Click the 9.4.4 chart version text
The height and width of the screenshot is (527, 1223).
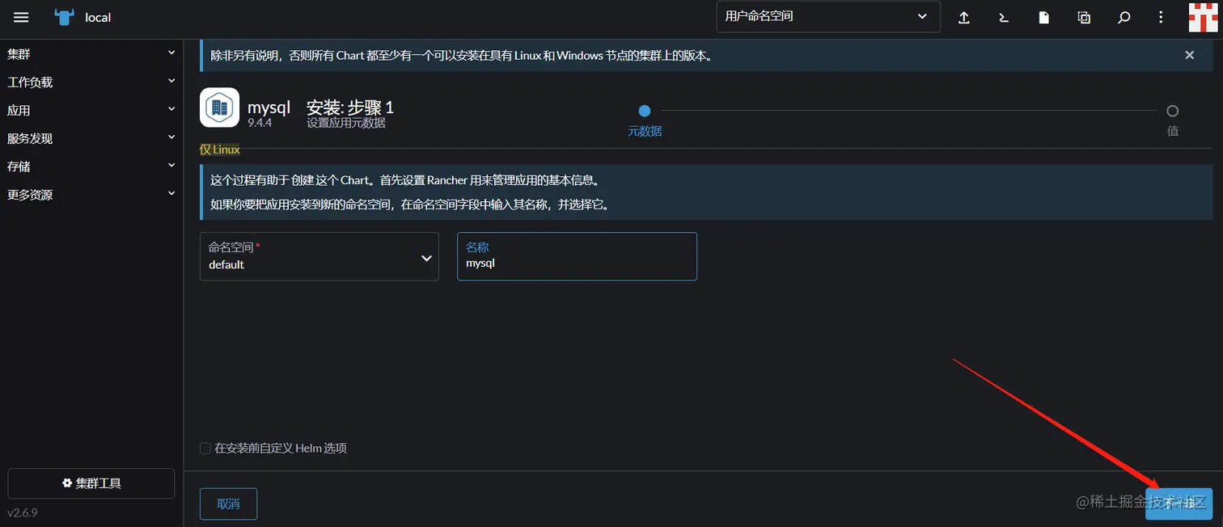[260, 123]
